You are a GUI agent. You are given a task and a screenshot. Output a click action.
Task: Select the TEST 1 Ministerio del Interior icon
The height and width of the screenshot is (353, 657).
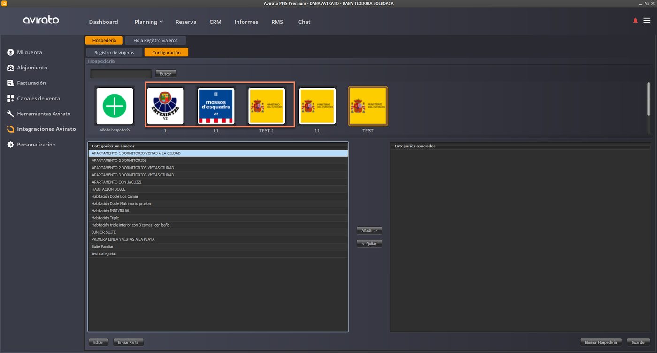click(267, 106)
